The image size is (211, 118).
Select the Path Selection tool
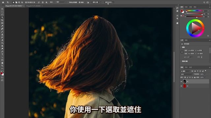2,57
